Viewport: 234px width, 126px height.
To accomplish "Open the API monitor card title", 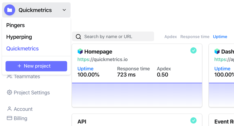I will [x=82, y=122].
